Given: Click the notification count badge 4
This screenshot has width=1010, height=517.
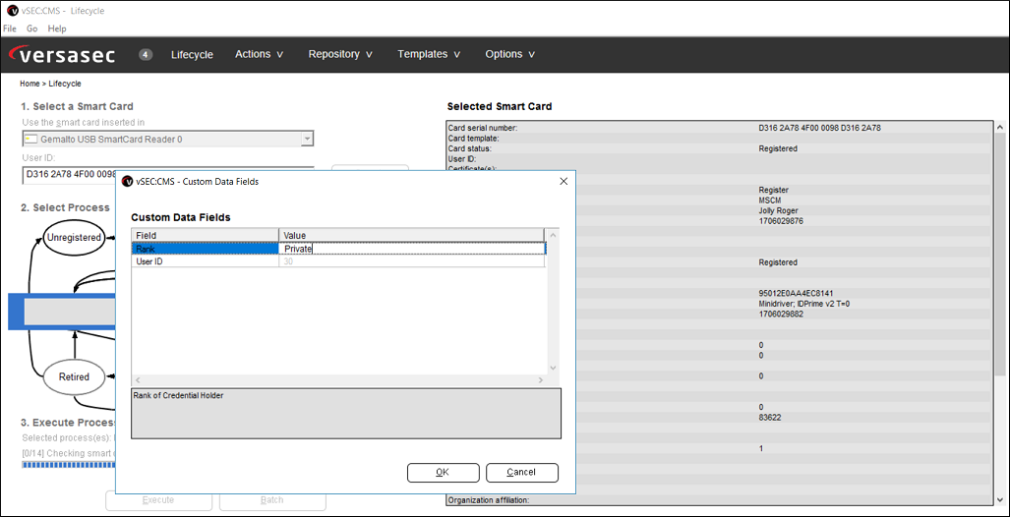Looking at the screenshot, I should [x=146, y=55].
